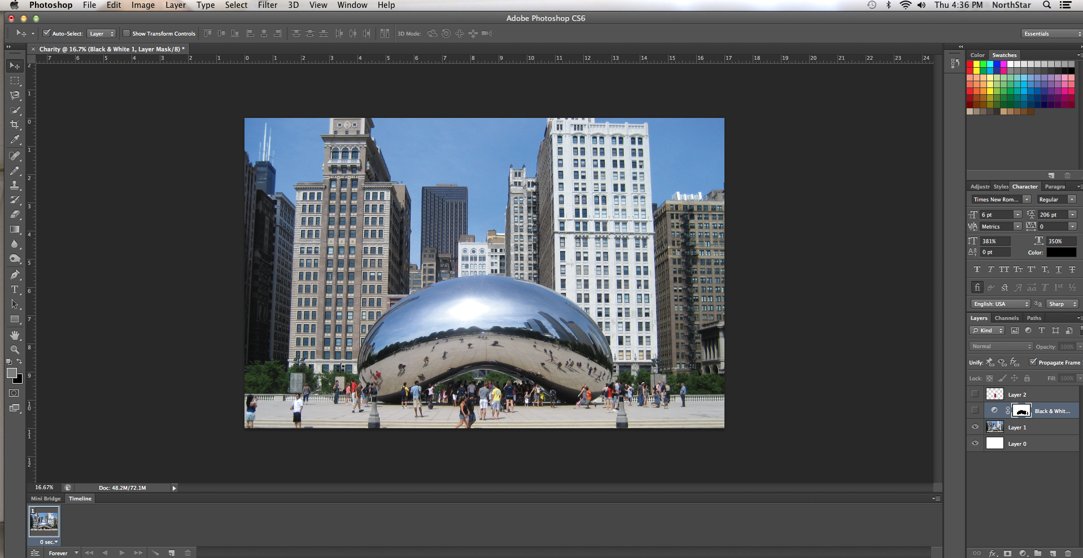Click Add layer style fx icon
1083x558 pixels.
993,553
